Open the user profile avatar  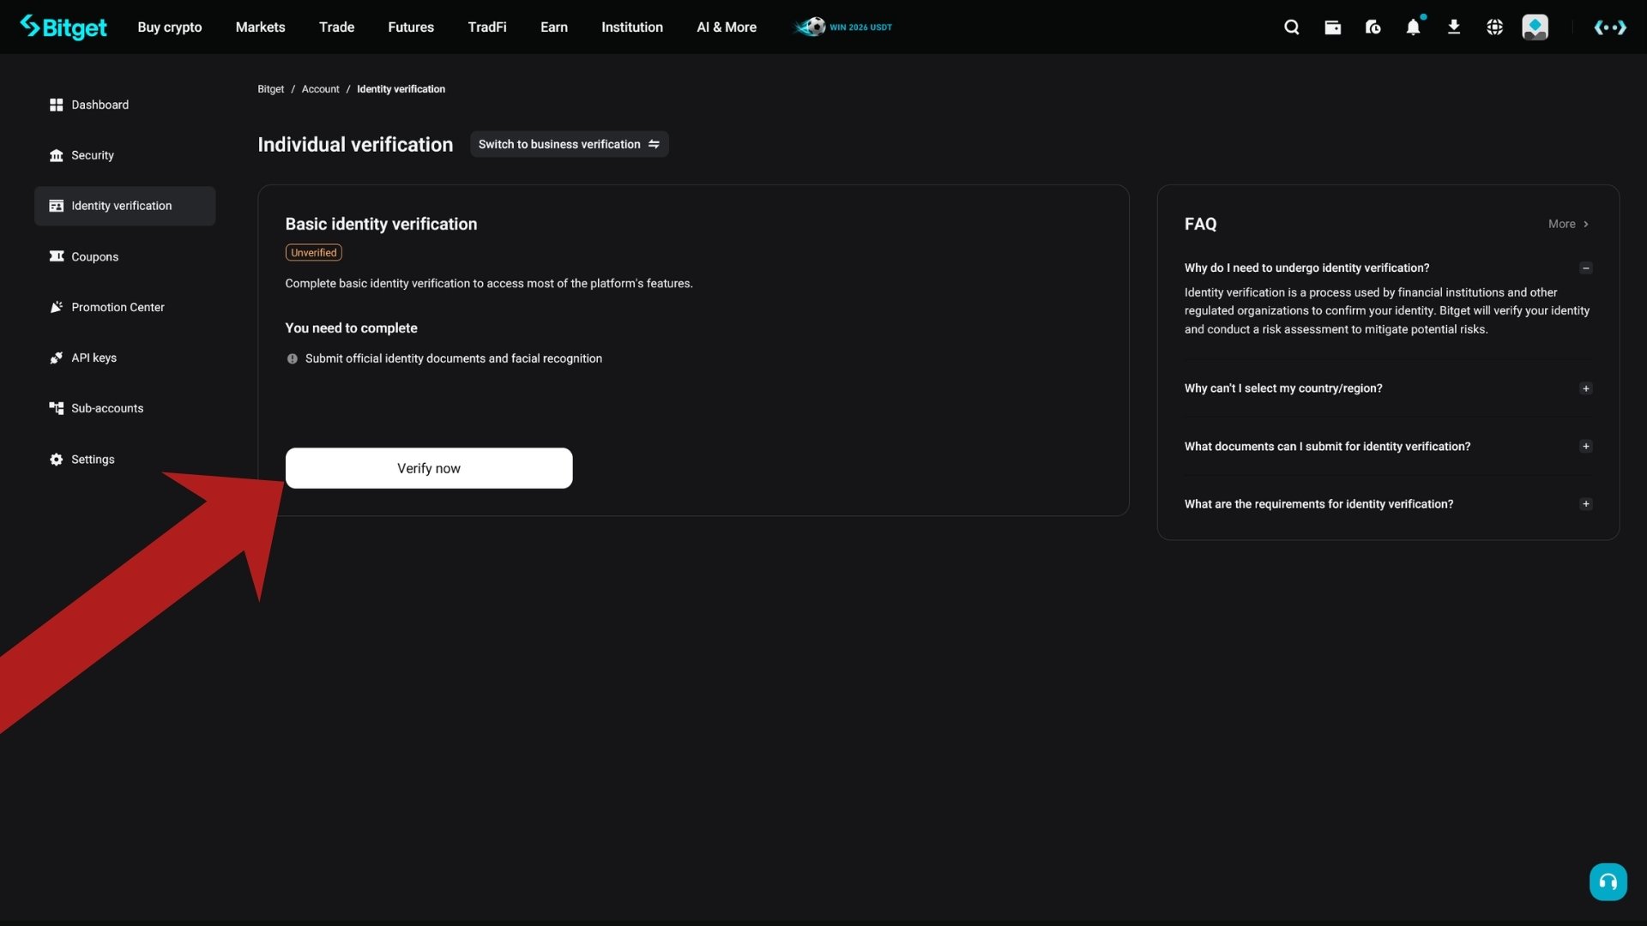[1535, 27]
